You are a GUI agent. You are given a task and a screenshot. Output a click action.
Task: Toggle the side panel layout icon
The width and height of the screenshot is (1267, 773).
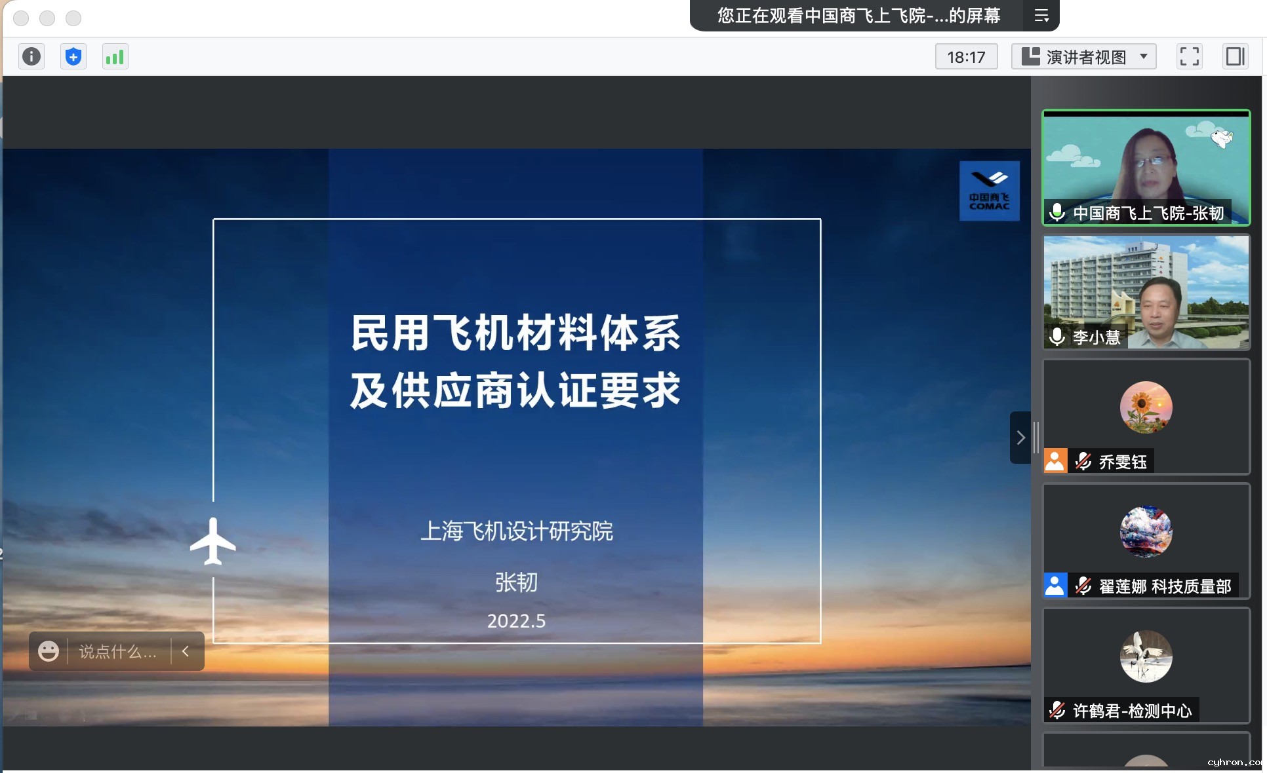[x=1235, y=56]
